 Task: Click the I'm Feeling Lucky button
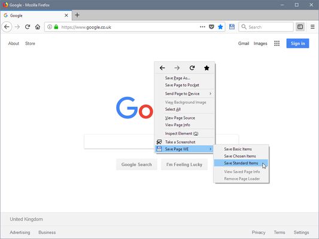tap(184, 164)
